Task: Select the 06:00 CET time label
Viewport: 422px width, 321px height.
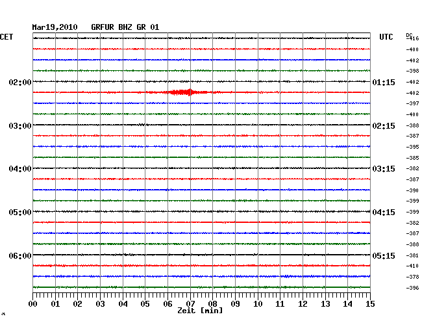Action: (x=20, y=255)
